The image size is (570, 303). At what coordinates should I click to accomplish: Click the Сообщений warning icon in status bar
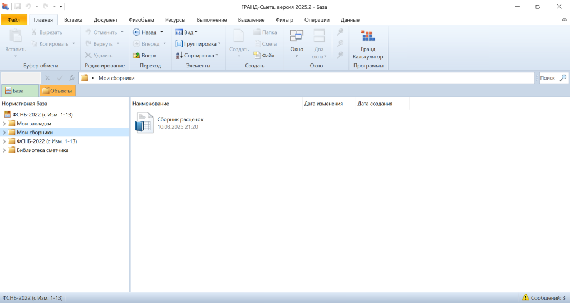pyautogui.click(x=525, y=298)
